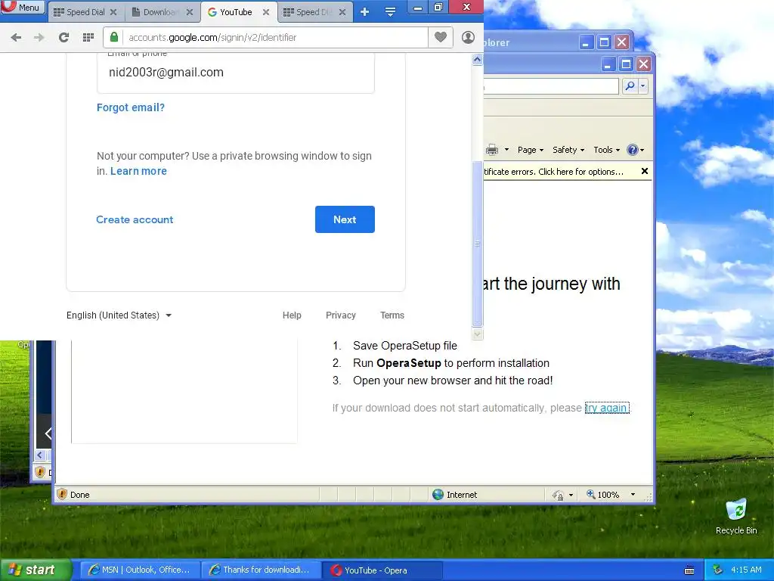The height and width of the screenshot is (581, 774).
Task: Open the Opera account profile icon
Action: tap(468, 37)
